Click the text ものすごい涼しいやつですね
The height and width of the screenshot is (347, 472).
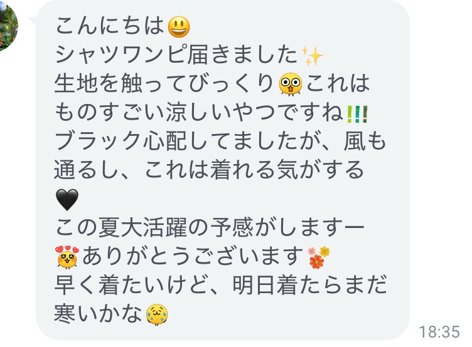click(x=200, y=112)
